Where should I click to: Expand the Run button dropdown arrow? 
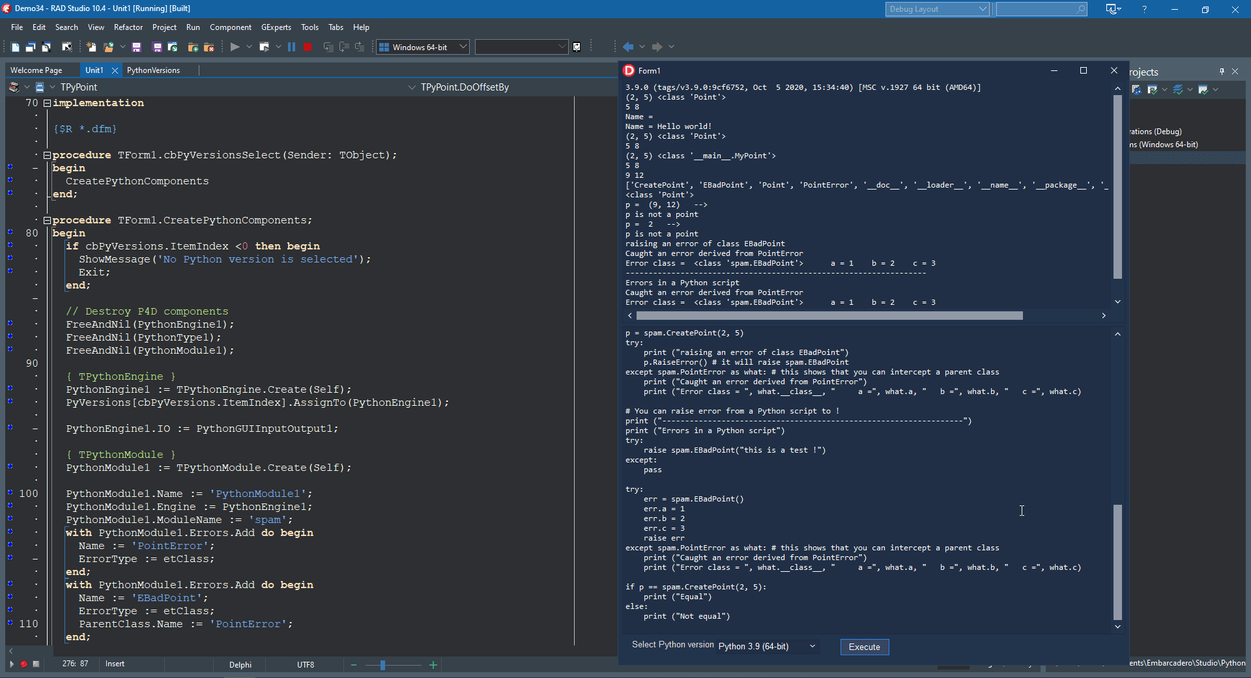249,47
